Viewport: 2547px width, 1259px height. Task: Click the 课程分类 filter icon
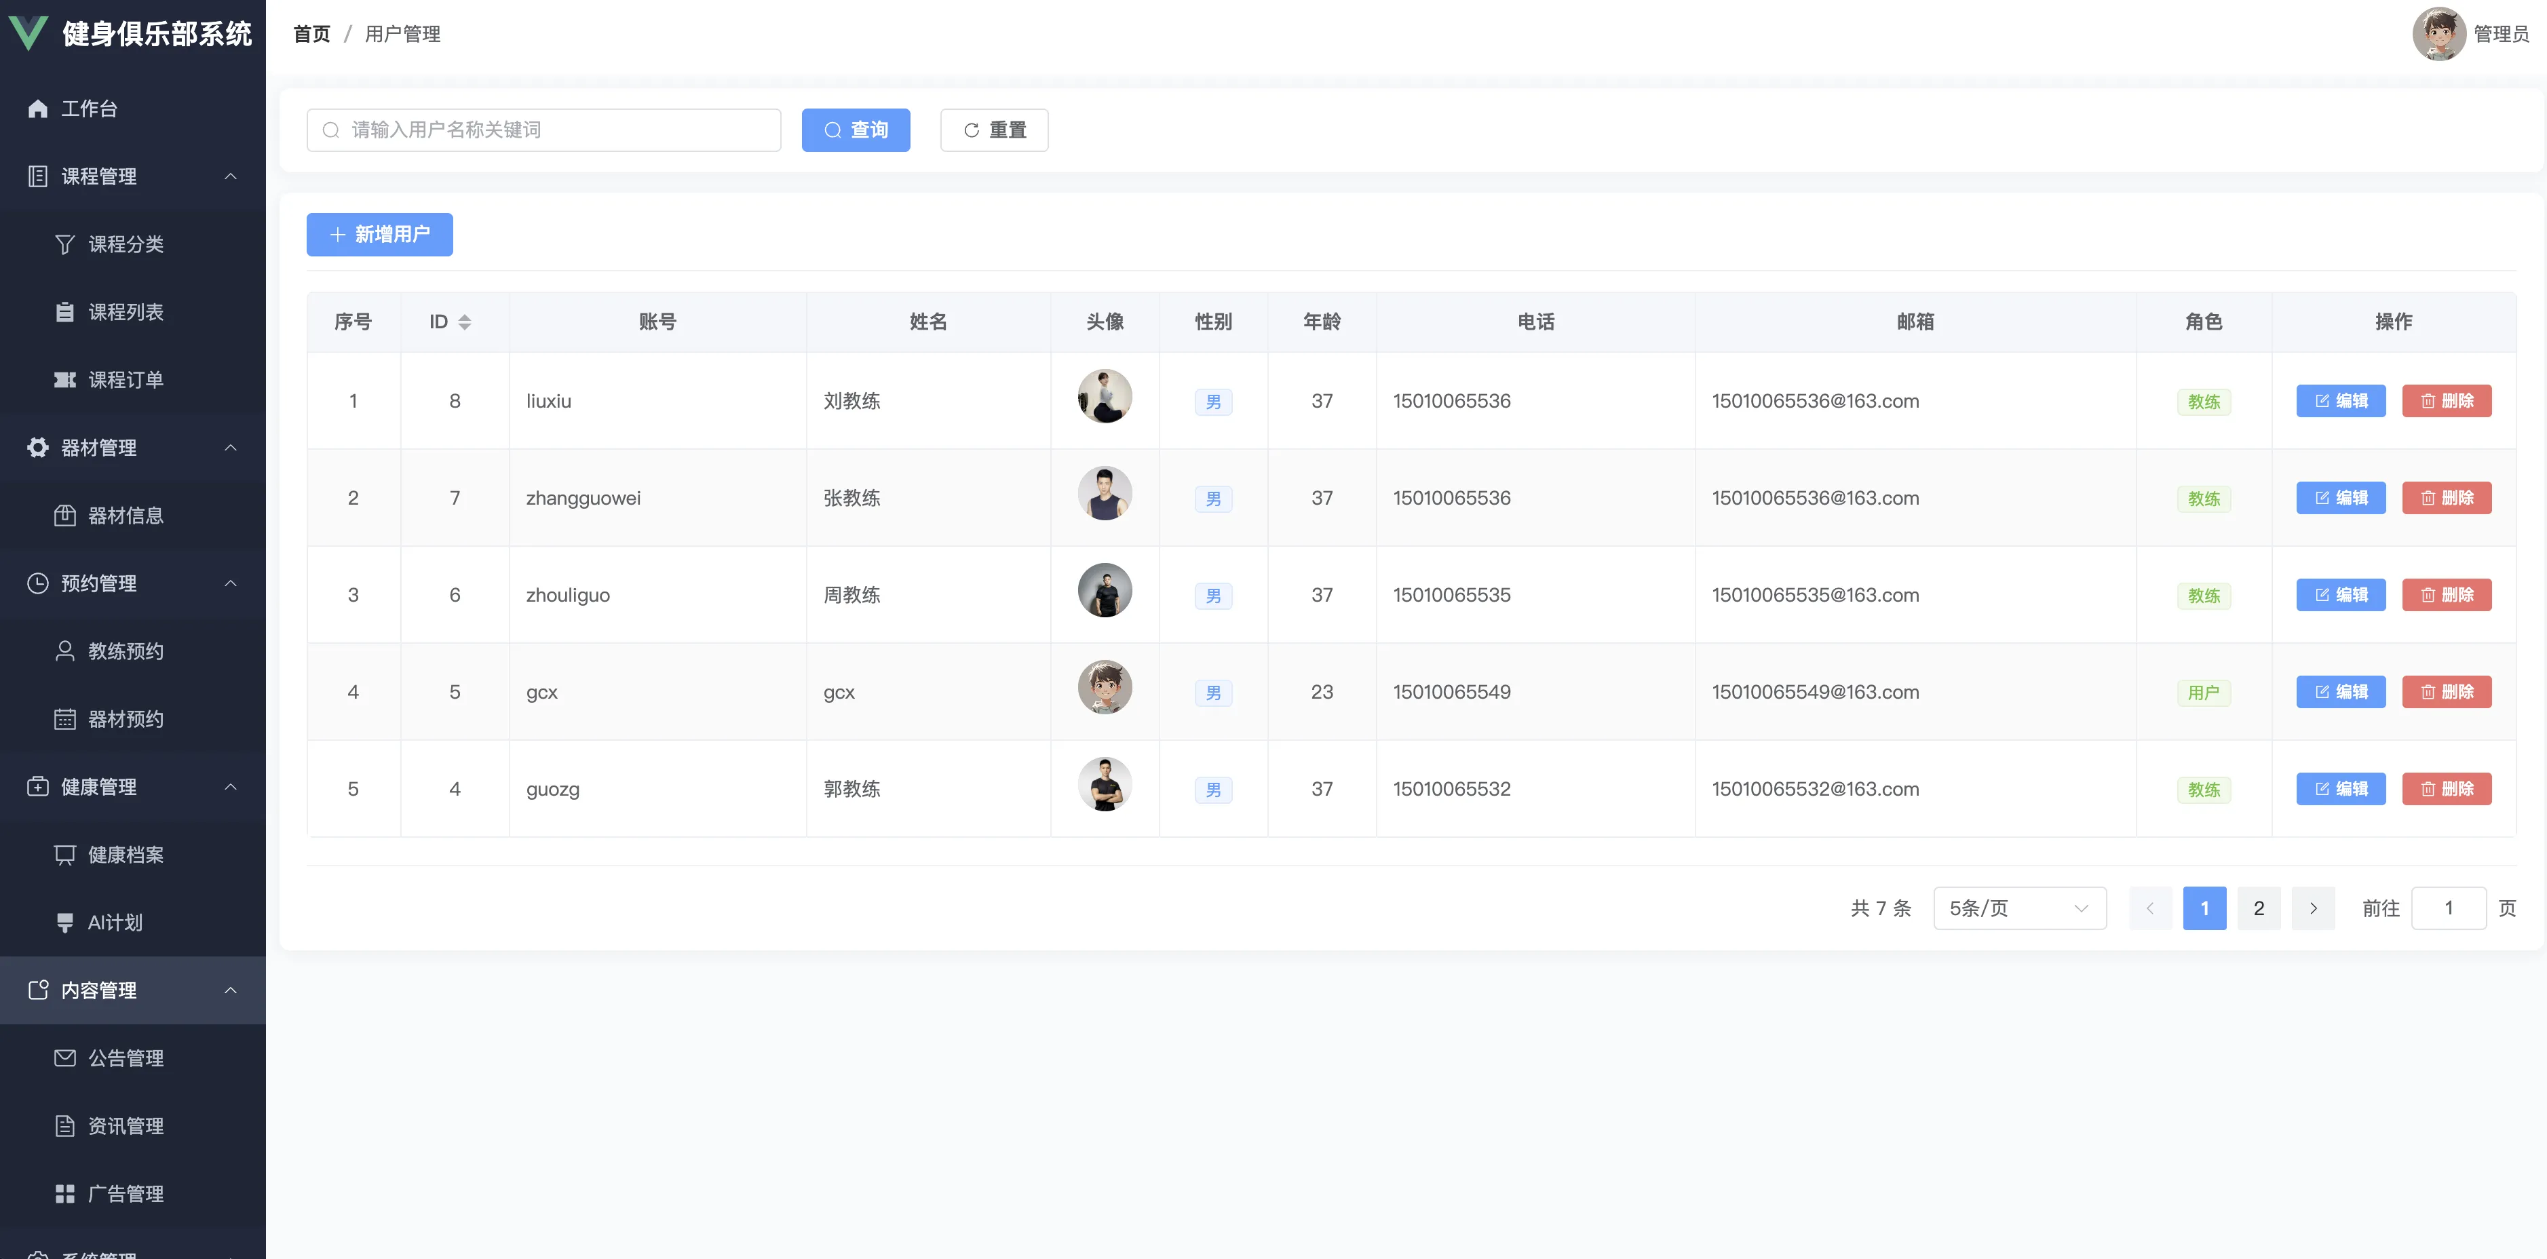[x=64, y=244]
